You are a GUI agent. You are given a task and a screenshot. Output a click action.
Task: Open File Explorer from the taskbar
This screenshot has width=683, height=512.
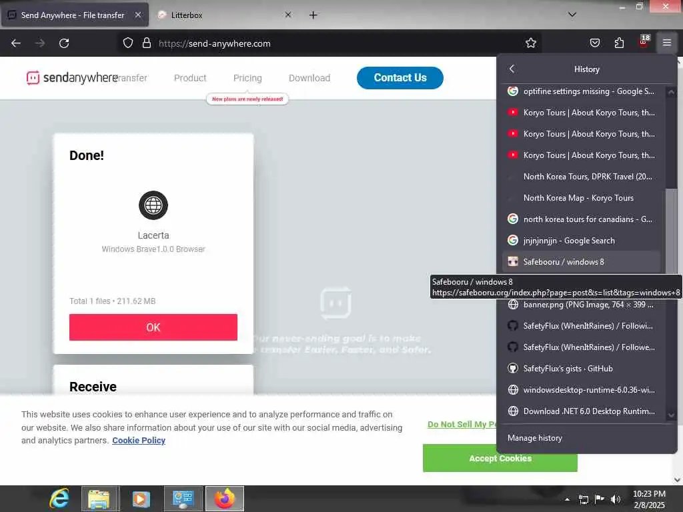pos(99,499)
